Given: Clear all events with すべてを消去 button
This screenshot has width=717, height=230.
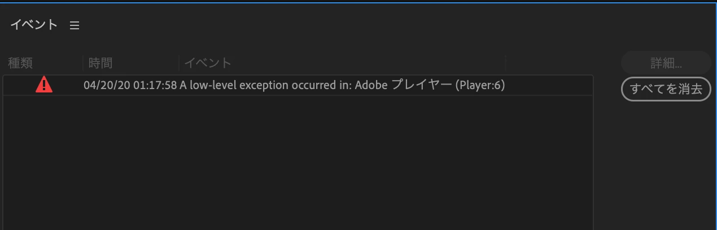Looking at the screenshot, I should tap(666, 89).
